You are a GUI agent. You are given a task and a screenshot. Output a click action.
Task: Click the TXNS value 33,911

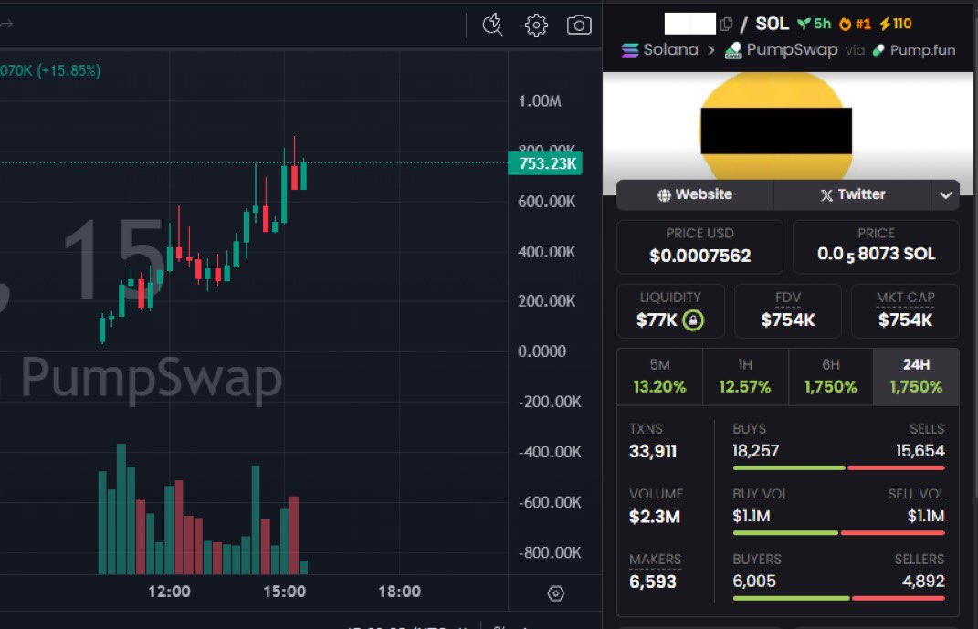click(x=652, y=451)
